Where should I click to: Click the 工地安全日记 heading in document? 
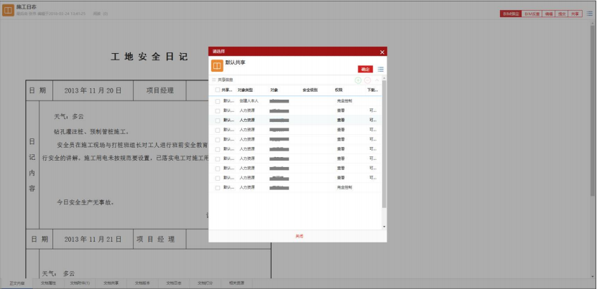149,57
